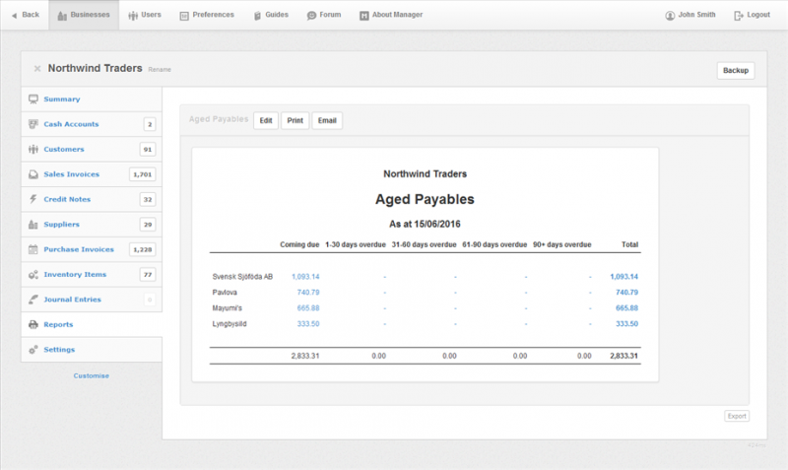Open the Guides menu label
Image resolution: width=788 pixels, height=470 pixels.
pos(277,15)
